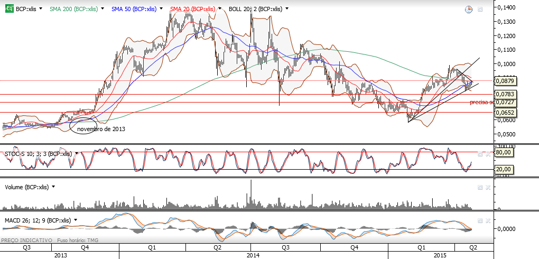
Task: Close the MACD indicator panel
Action: 487,220
